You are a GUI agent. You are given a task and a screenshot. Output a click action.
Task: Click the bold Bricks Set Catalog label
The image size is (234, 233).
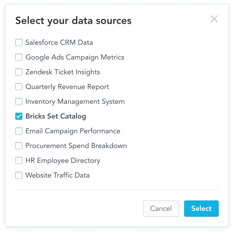tap(56, 116)
